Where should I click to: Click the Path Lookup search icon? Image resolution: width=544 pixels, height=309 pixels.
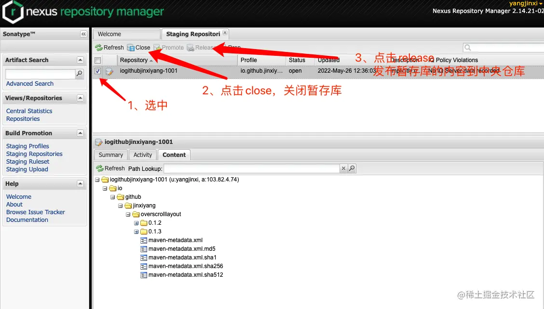click(x=352, y=168)
